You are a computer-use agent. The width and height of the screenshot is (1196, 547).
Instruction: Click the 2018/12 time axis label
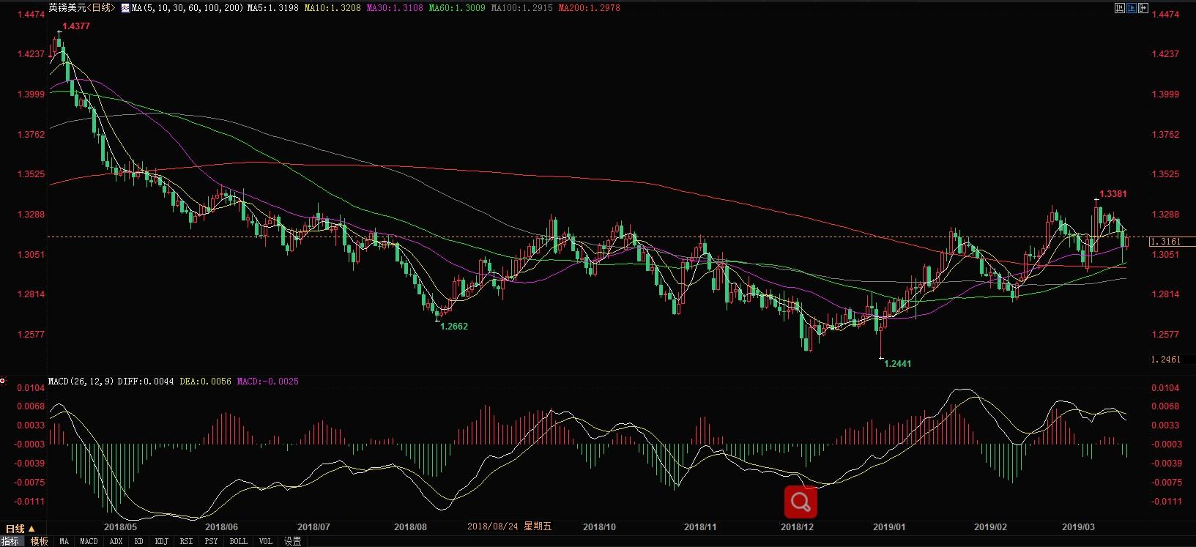797,527
